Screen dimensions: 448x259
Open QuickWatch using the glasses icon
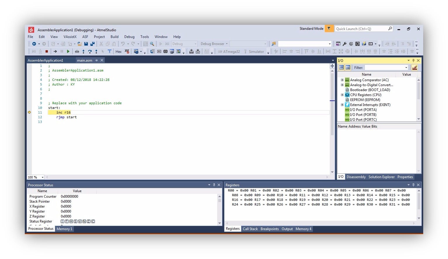coord(77,52)
